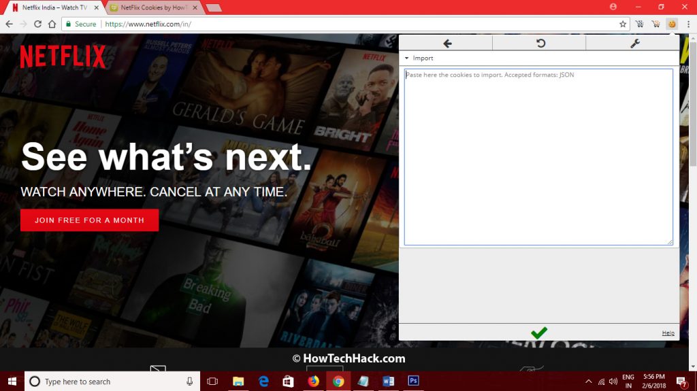The height and width of the screenshot is (391, 697).
Task: Open the Windows Start menu
Action: tap(12, 381)
